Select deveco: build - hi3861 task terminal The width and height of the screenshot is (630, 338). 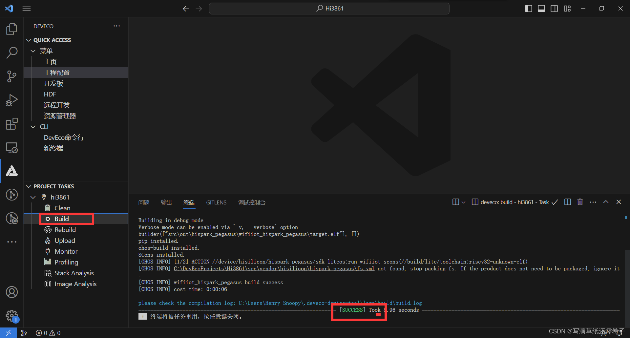(514, 202)
